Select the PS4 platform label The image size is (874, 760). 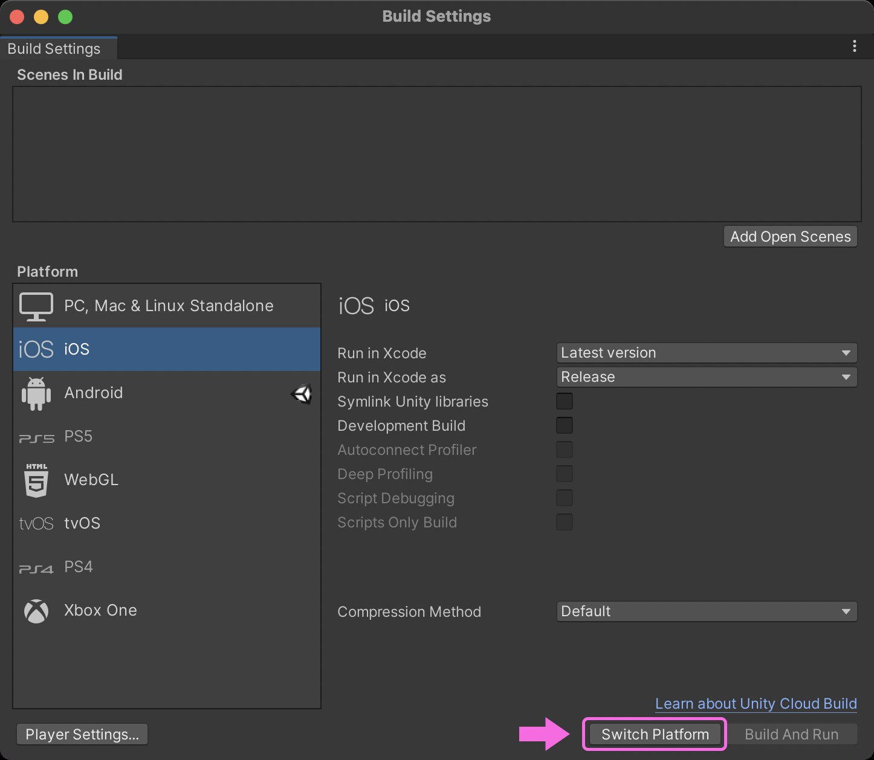tap(79, 567)
